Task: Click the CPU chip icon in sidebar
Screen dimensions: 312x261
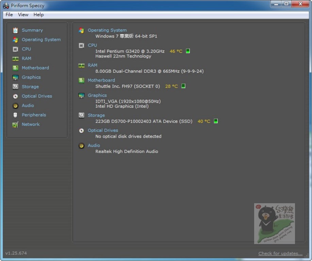Action: pyautogui.click(x=15, y=49)
